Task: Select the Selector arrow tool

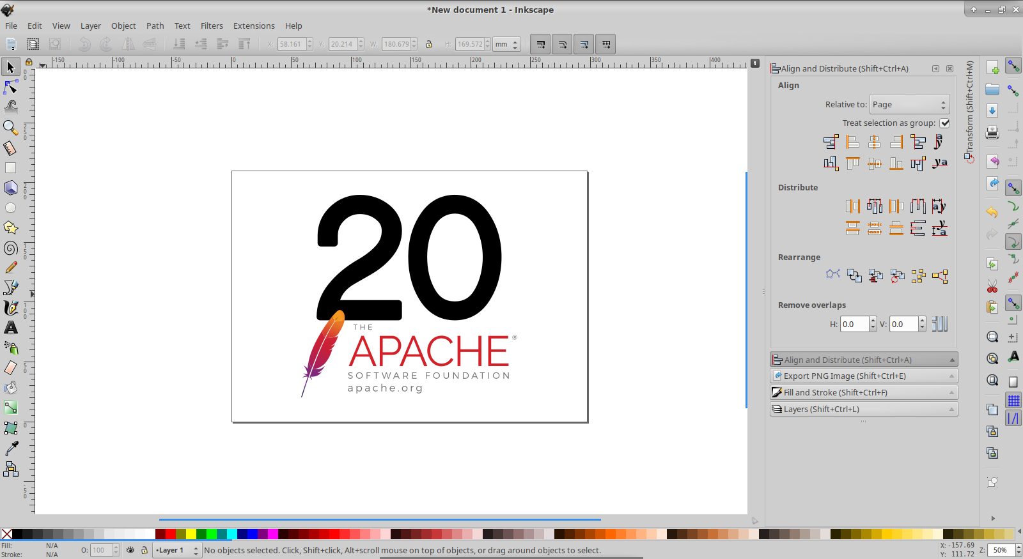Action: 11,66
